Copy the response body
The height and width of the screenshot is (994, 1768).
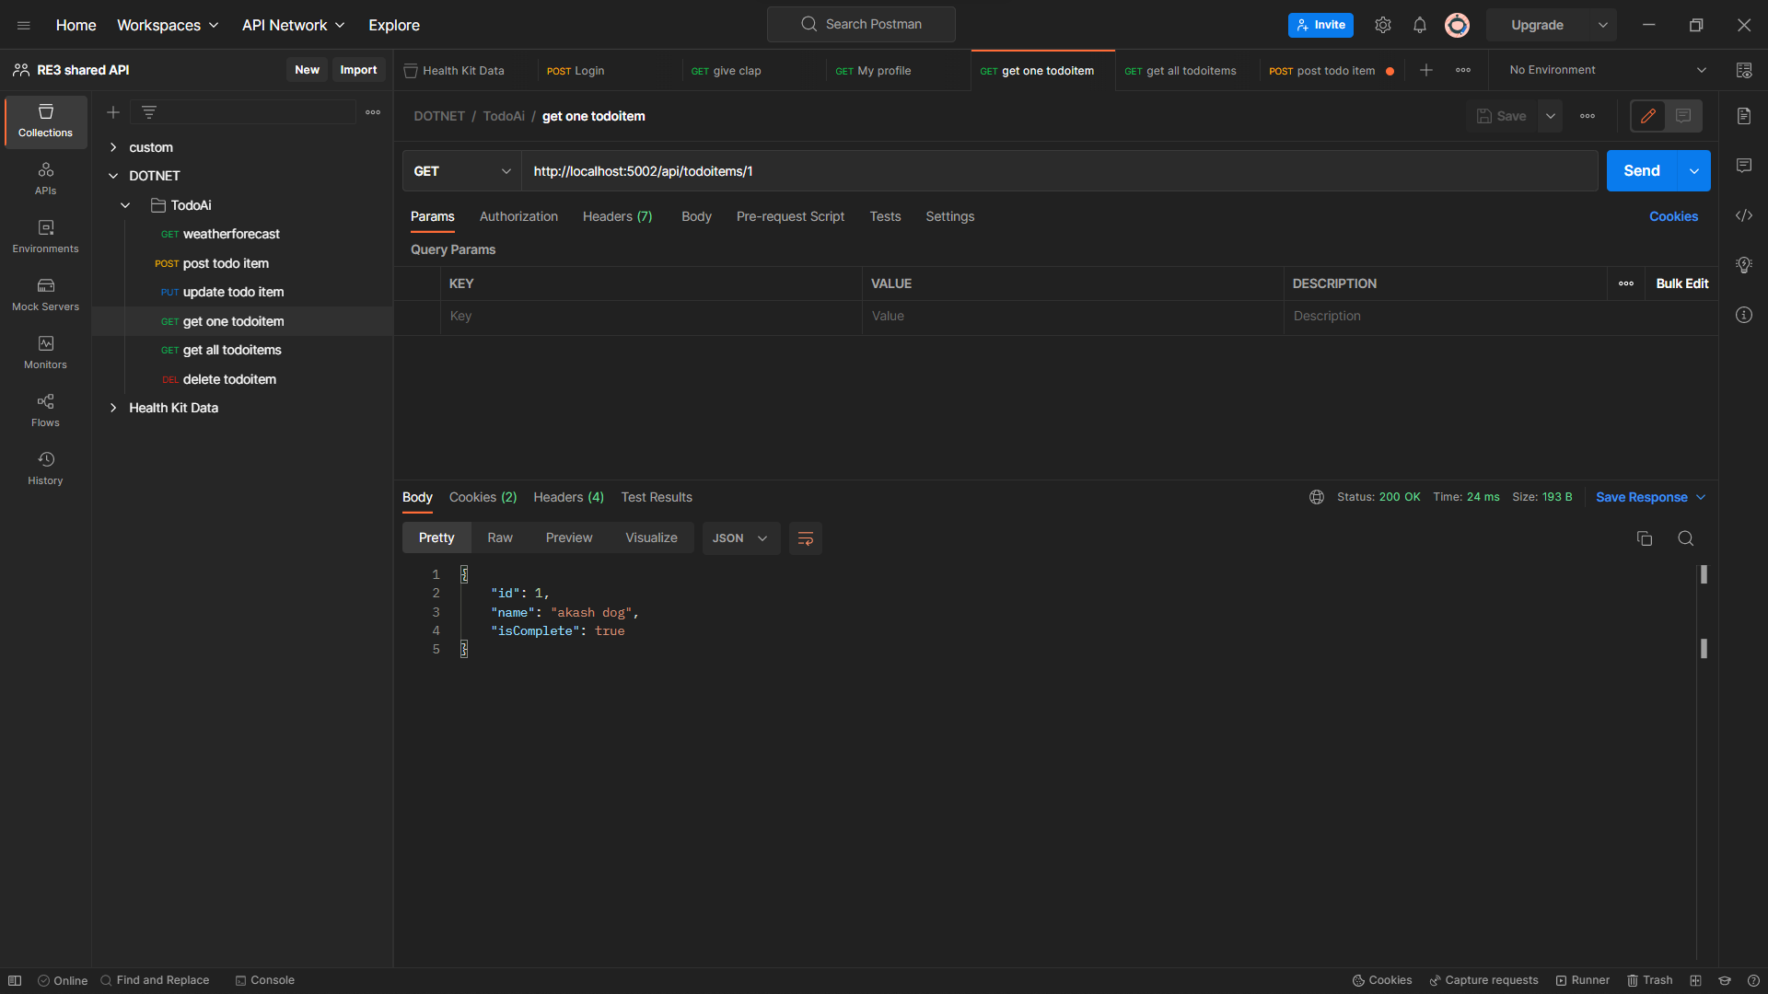[x=1645, y=537]
